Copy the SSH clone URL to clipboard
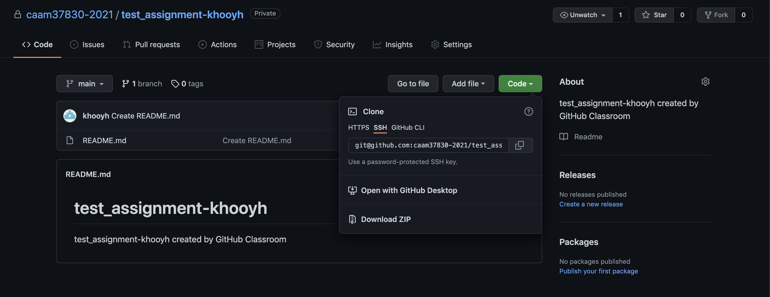Screen dimensions: 770x297 [x=520, y=145]
